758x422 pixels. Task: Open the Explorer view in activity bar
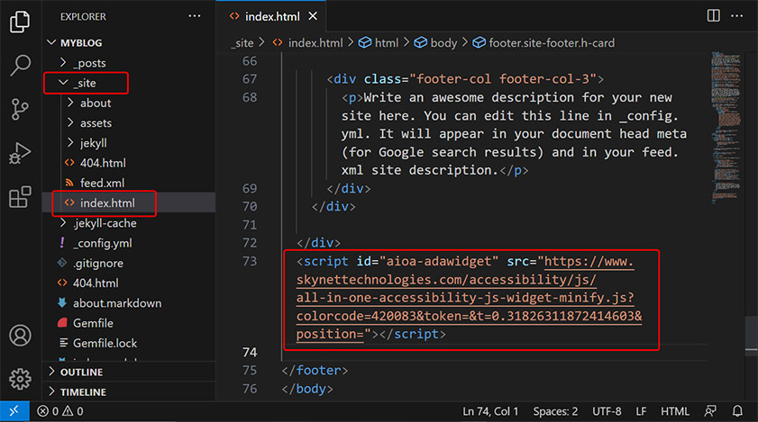click(20, 22)
